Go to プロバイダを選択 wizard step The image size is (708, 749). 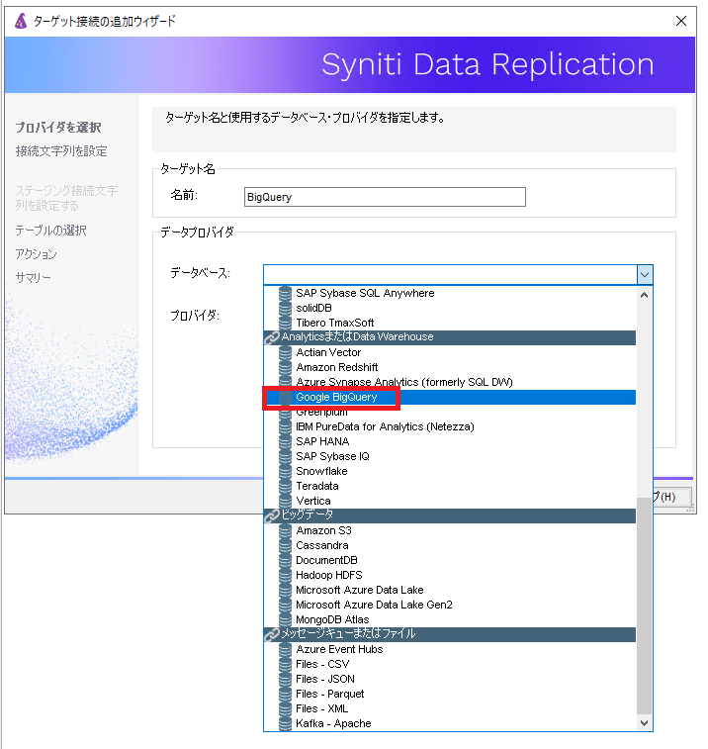58,127
